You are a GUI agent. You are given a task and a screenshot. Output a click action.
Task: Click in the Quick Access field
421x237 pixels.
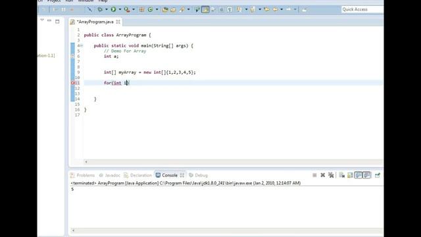click(362, 9)
